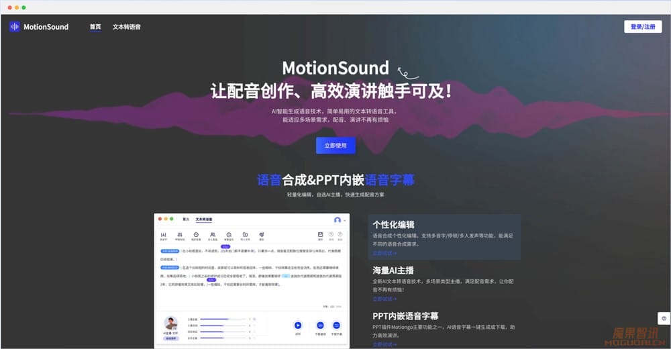This screenshot has height=349, width=671.
Task: Select the PPT内嵌语音字幕 feature heading
Action: (x=405, y=316)
